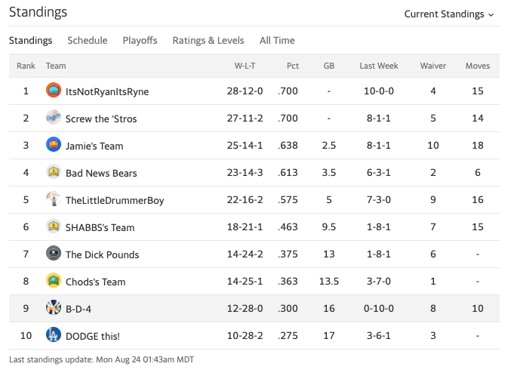
Task: Click Screw the 'Stros team logo
Action: point(53,118)
